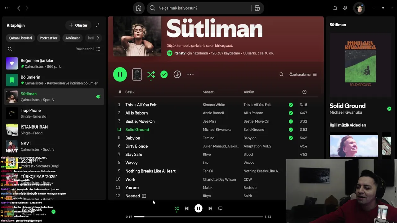Open Bölümlerin list in library

pos(54,80)
